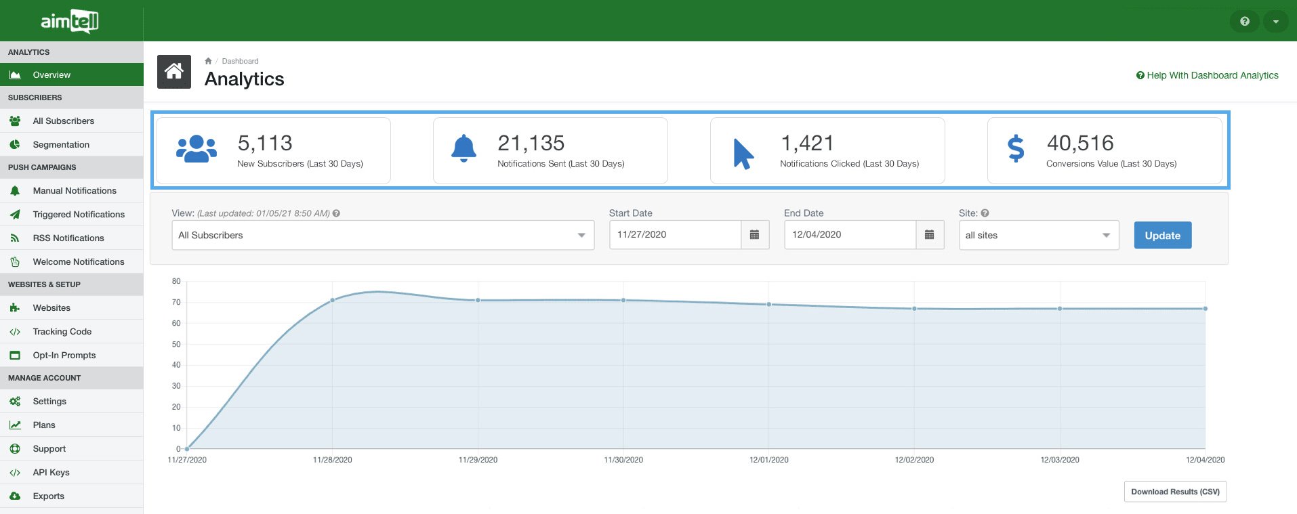The image size is (1297, 514).
Task: Click the home icon in breadcrumb
Action: pos(208,61)
